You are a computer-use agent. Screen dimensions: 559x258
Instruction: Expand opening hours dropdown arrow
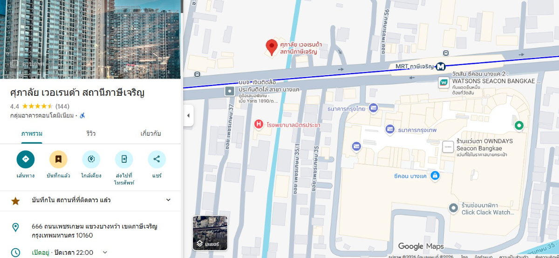(105, 252)
